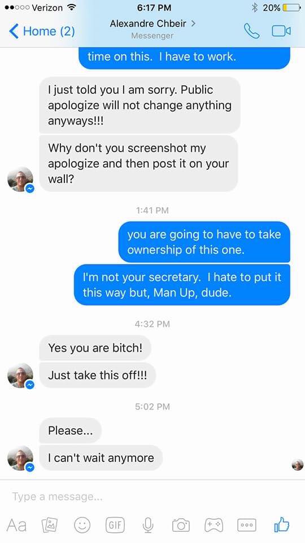Open the emoji smiley picker
305x543 pixels.
tap(82, 525)
